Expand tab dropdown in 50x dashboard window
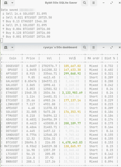The image size is (121, 167). point(12,47)
